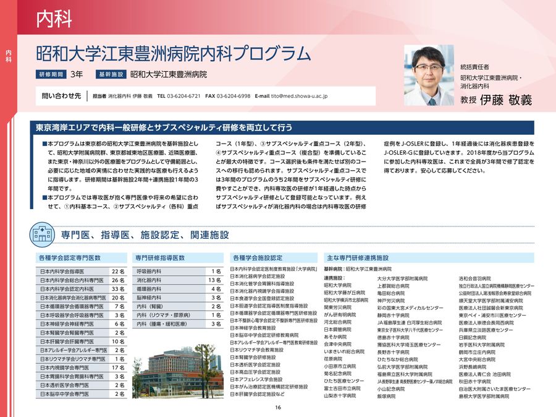Image resolution: width=556 pixels, height=417 pixels.
Task: Click the row 日本アレルギー学会アレルギー専門医
Action: [81, 350]
